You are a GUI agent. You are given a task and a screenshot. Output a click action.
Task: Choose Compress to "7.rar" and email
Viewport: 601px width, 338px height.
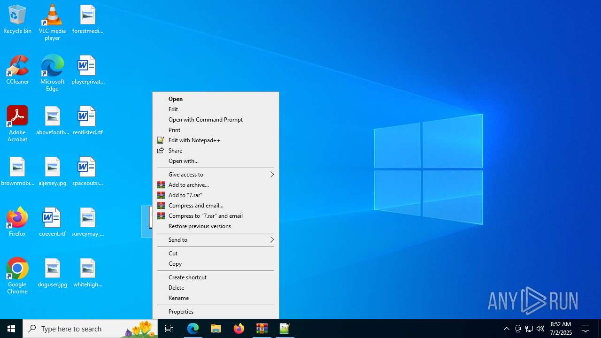pyautogui.click(x=216, y=216)
